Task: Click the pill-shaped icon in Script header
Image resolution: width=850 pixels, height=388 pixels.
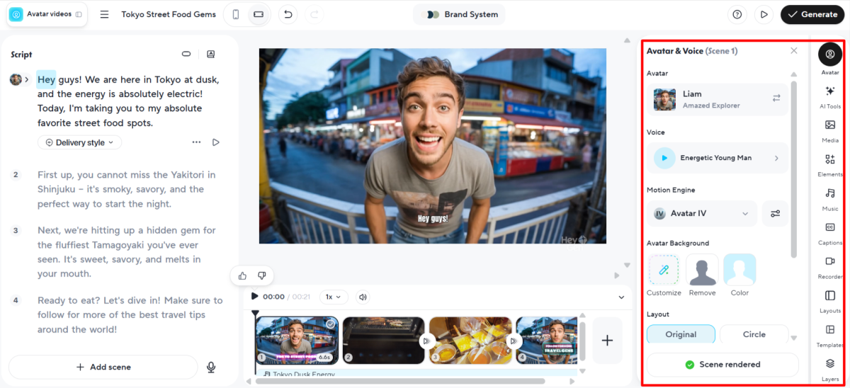Action: [186, 54]
